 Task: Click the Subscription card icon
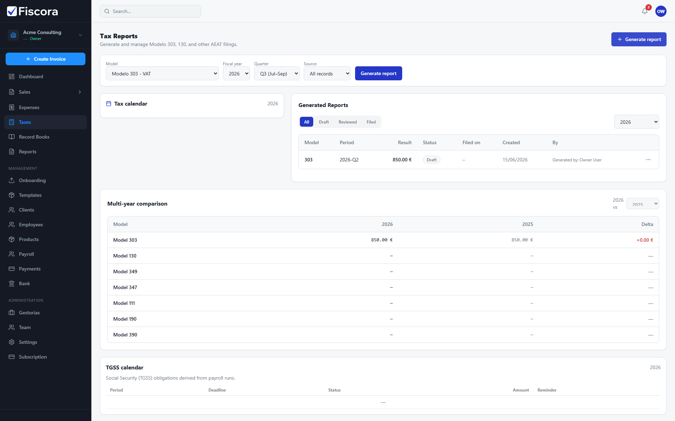pyautogui.click(x=12, y=357)
